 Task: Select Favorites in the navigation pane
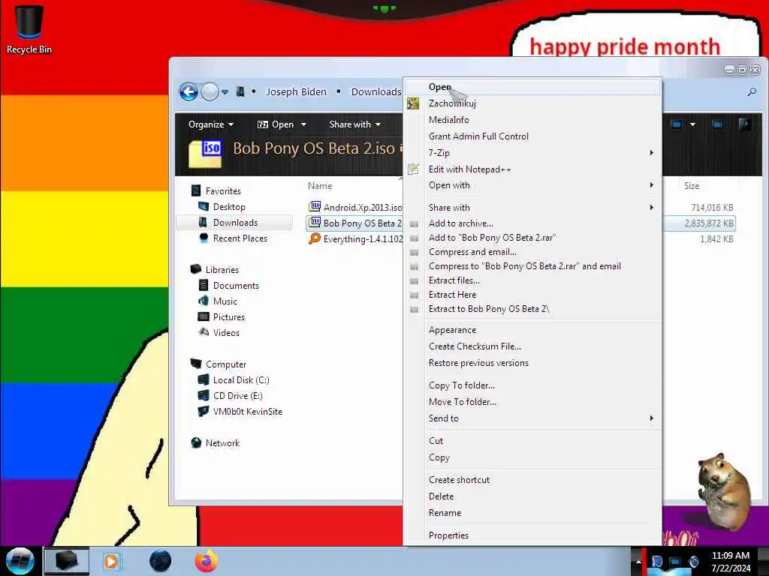223,191
